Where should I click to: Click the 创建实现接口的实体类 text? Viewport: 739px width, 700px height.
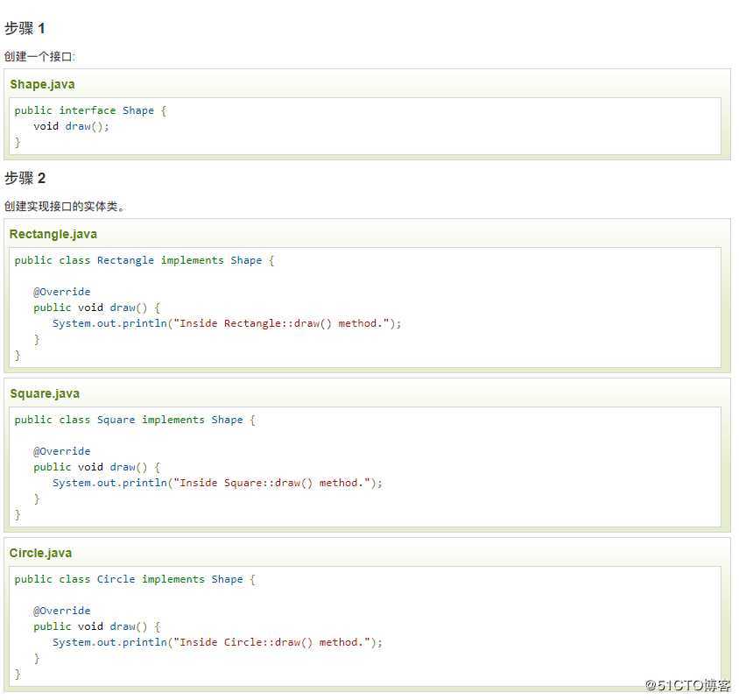pyautogui.click(x=65, y=207)
